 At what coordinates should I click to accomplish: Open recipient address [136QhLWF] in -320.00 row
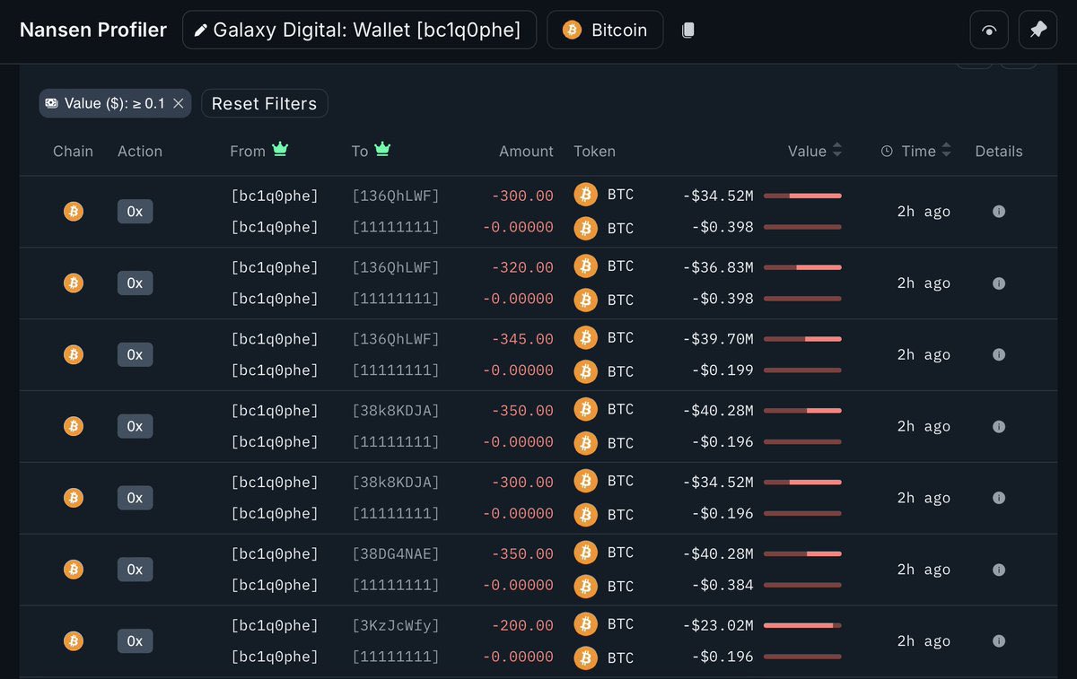click(396, 267)
